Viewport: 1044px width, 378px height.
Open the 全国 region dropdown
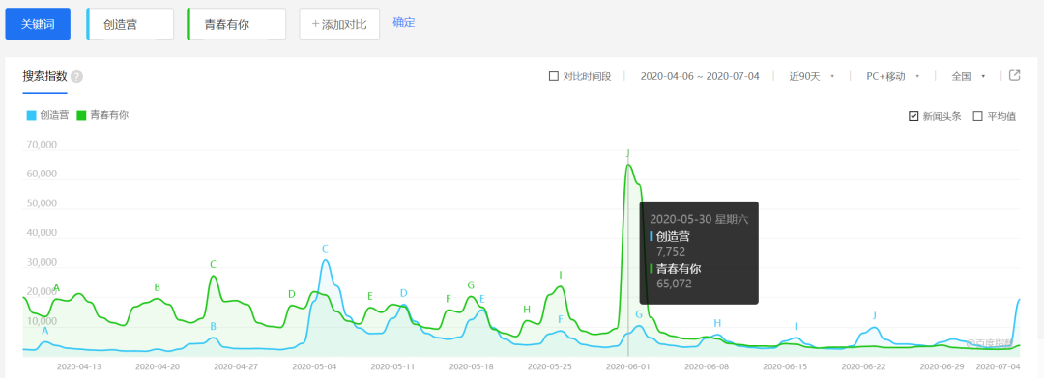969,76
